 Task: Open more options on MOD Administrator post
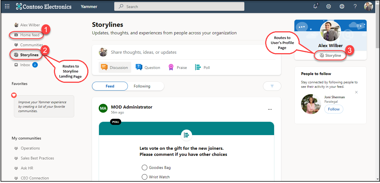click(270, 109)
